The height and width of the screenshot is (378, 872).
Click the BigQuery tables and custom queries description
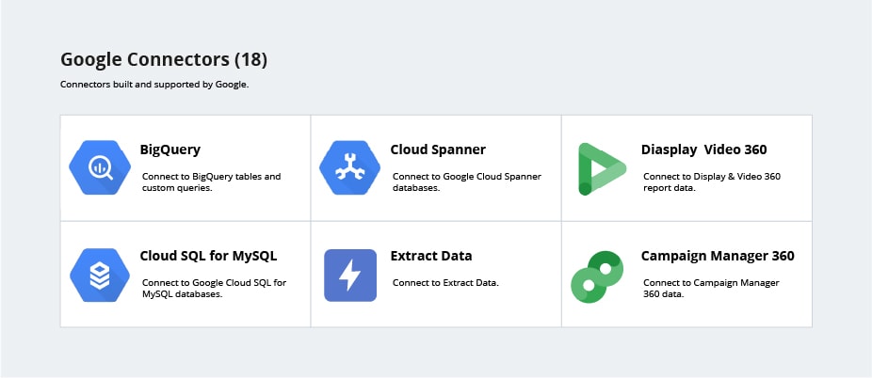[x=211, y=182]
